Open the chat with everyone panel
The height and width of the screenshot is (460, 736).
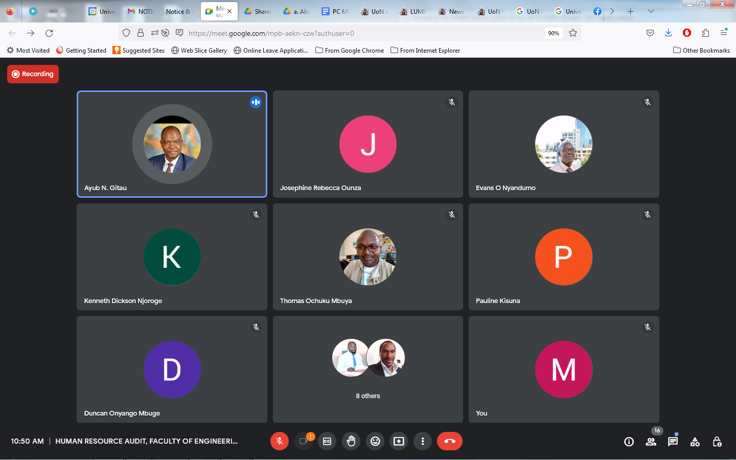[673, 442]
